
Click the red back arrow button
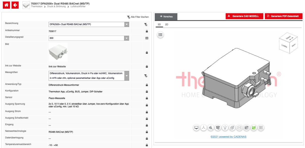(15, 5)
